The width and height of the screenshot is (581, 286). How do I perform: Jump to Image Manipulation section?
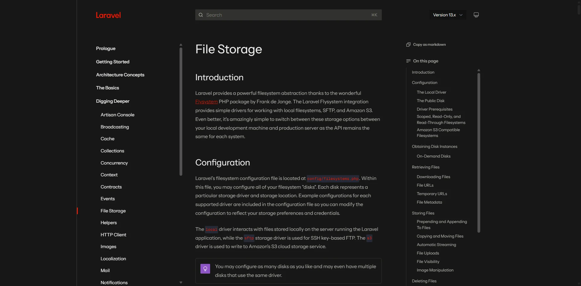[x=435, y=270]
